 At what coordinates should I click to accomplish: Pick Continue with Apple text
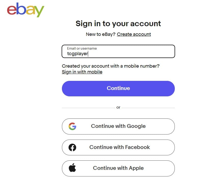click(118, 168)
